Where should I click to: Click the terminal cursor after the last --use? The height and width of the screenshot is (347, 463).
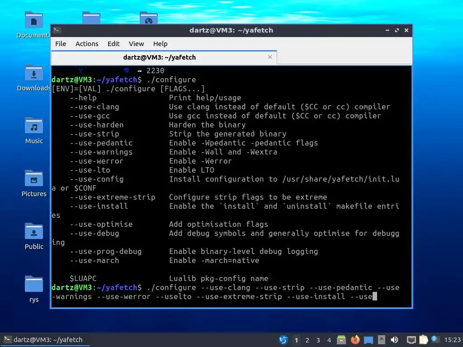[x=375, y=296]
